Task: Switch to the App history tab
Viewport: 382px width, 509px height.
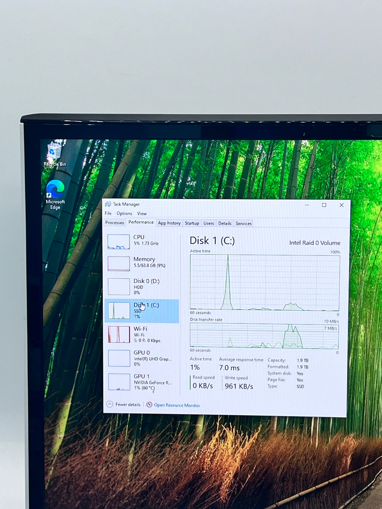Action: [169, 223]
